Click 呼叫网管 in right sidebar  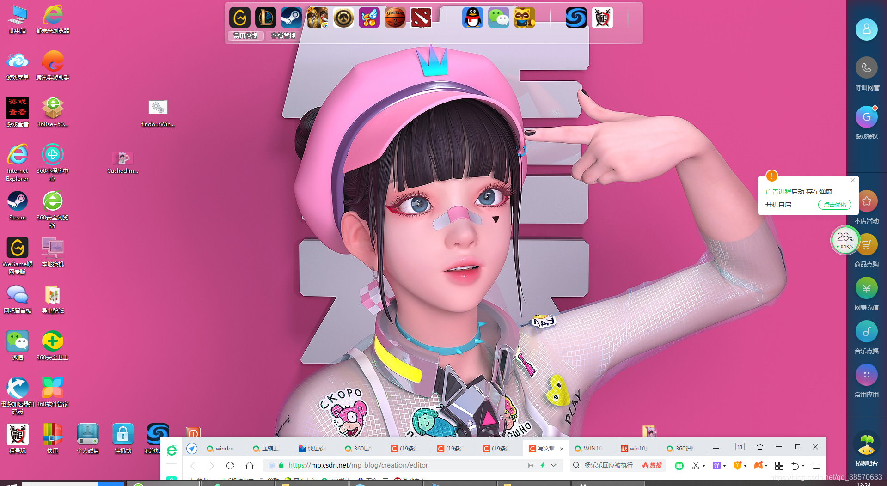pyautogui.click(x=867, y=74)
